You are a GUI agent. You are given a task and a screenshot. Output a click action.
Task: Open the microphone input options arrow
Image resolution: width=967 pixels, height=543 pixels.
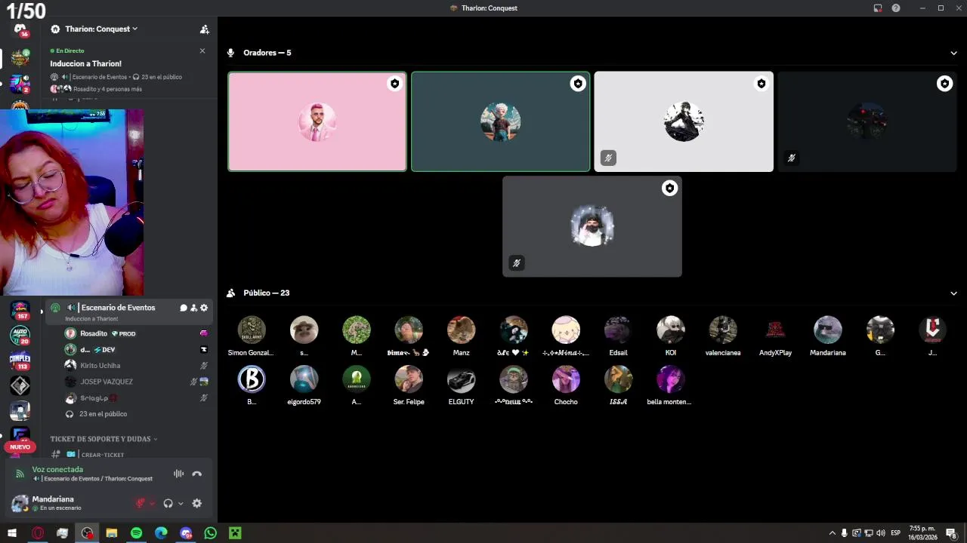pos(152,504)
